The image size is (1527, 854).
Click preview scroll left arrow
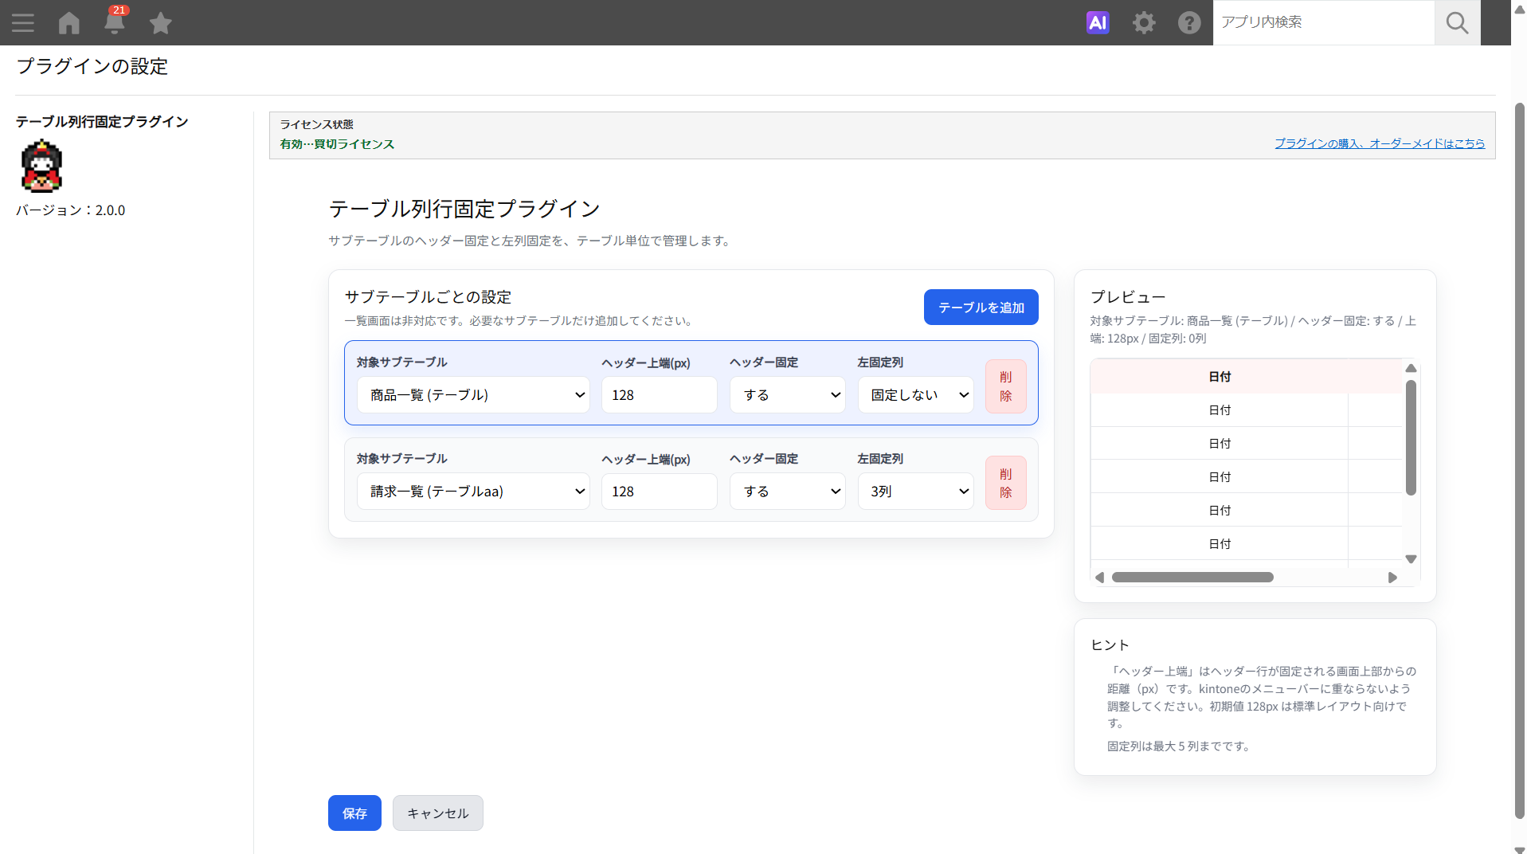point(1099,578)
